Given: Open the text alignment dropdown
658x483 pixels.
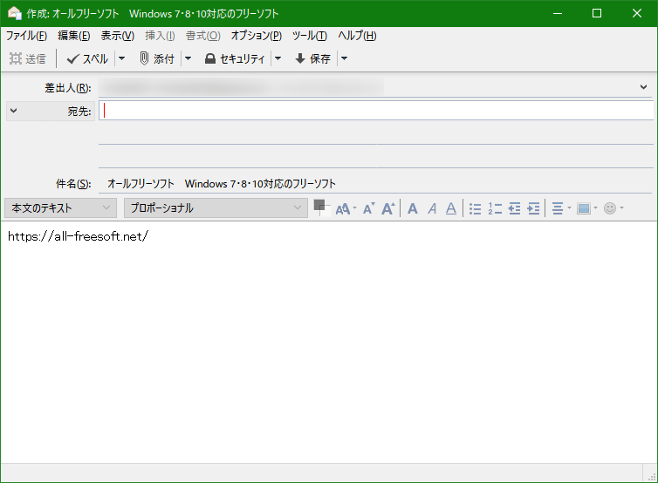Looking at the screenshot, I should click(561, 208).
